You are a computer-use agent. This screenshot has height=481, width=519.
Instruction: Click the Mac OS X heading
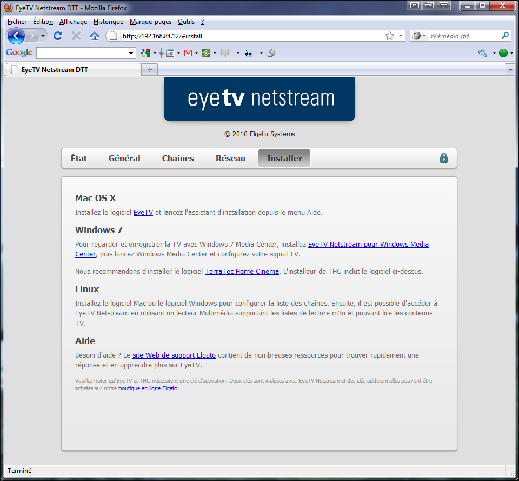pyautogui.click(x=95, y=198)
